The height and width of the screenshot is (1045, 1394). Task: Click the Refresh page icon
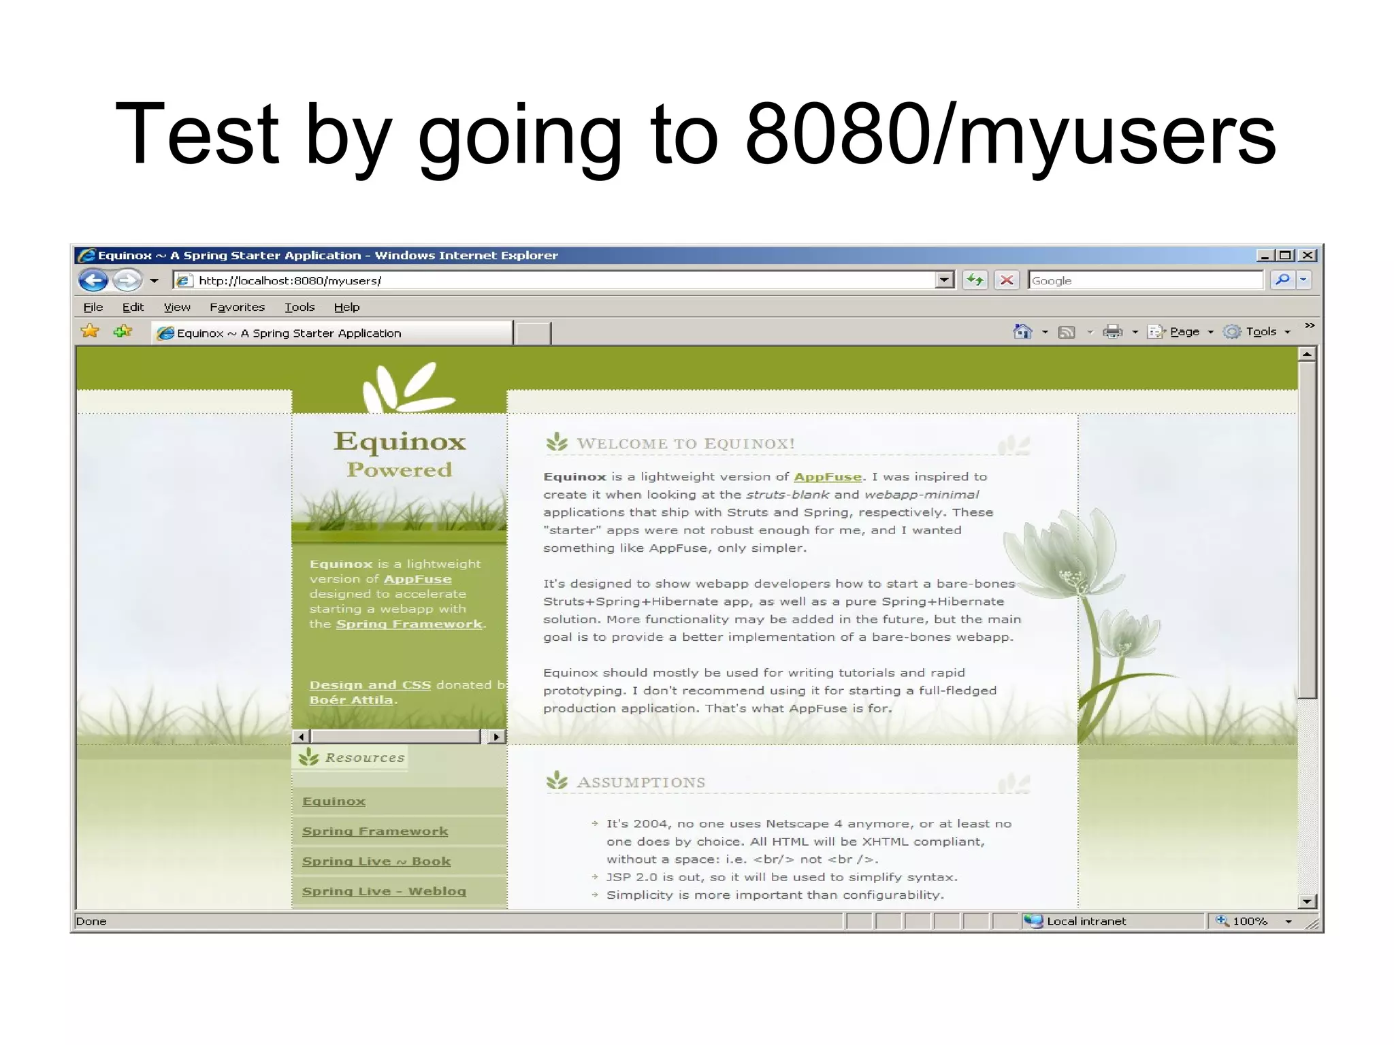pyautogui.click(x=975, y=280)
